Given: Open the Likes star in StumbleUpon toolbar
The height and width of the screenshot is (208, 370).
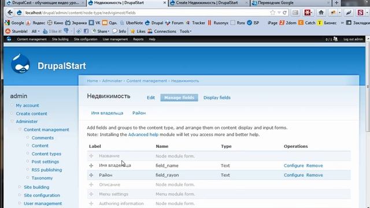Looking at the screenshot, I should click(x=138, y=31).
